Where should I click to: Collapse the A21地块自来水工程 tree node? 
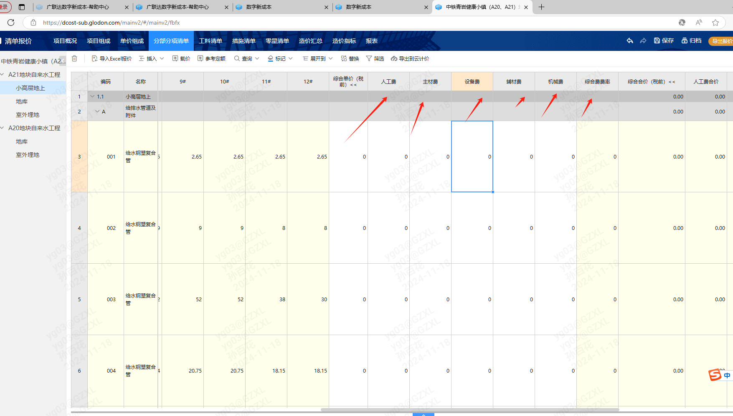pyautogui.click(x=3, y=74)
